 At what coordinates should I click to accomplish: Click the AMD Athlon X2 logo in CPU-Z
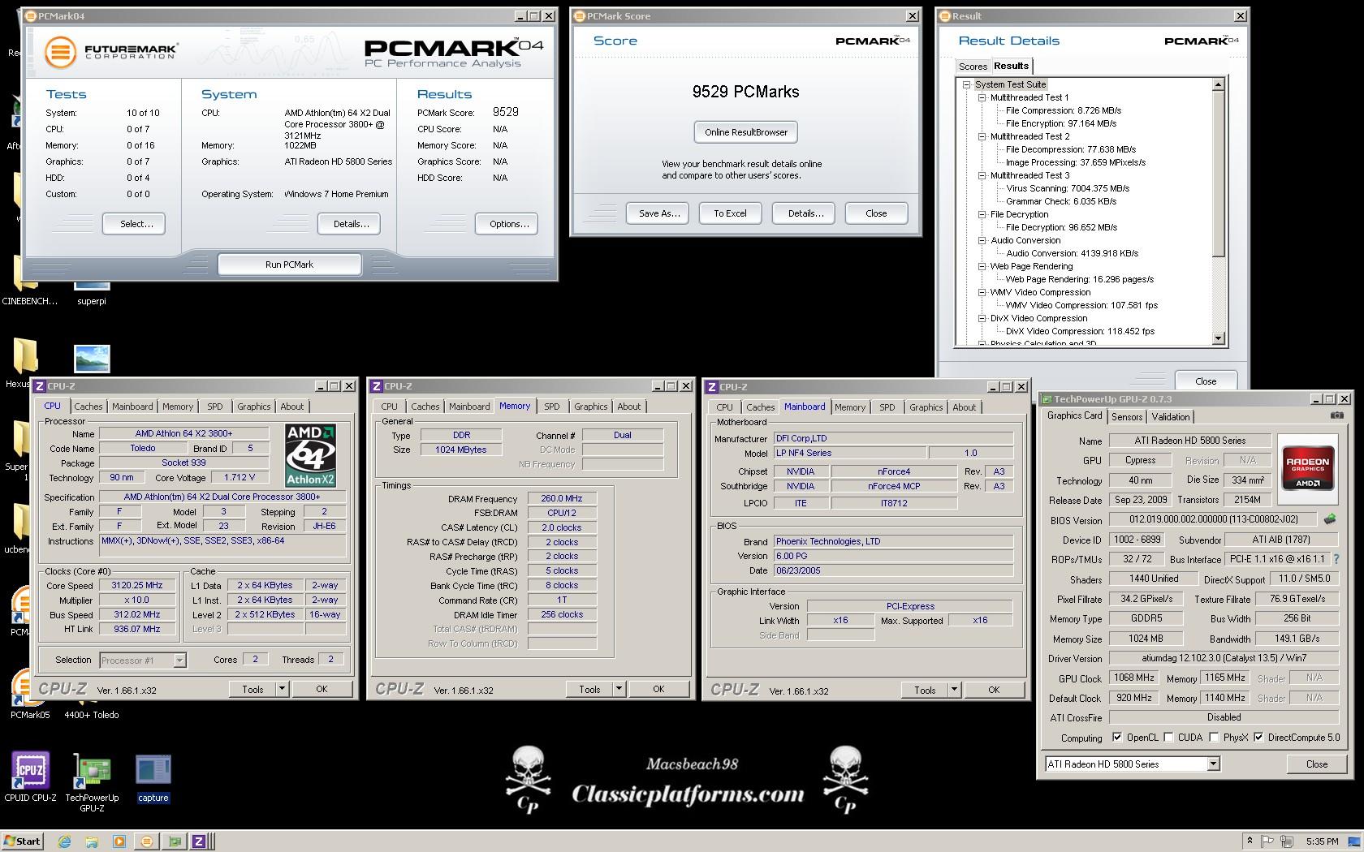click(311, 454)
